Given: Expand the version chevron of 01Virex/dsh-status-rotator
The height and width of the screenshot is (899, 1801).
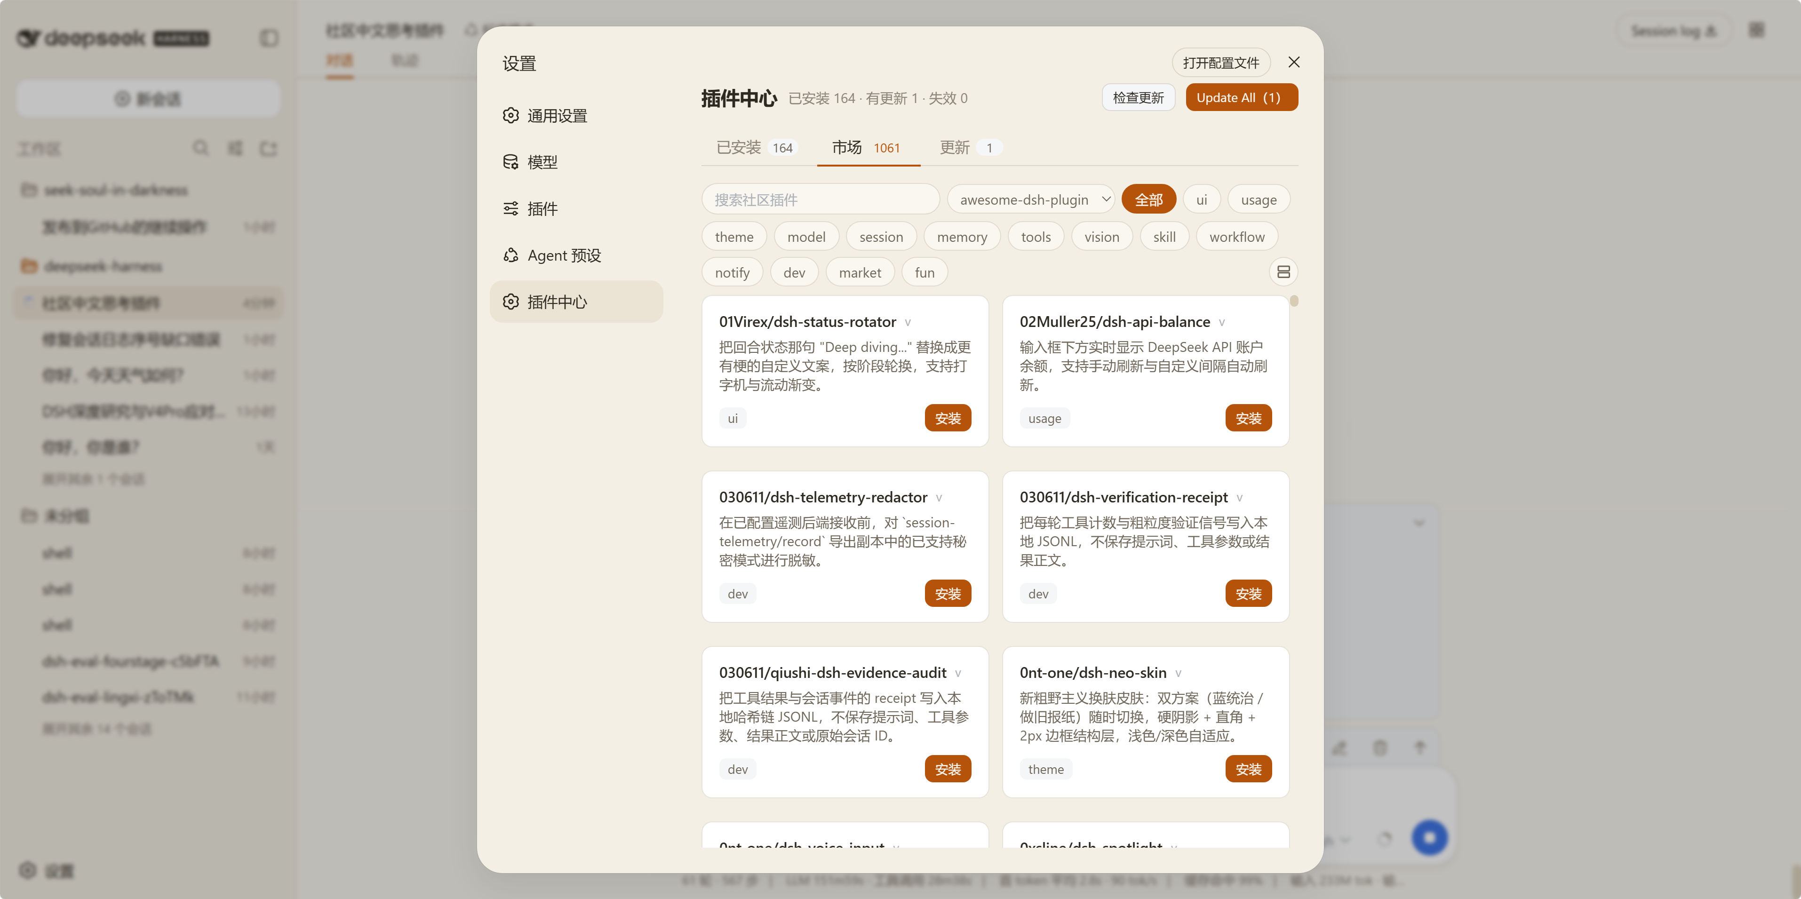Looking at the screenshot, I should click(x=908, y=322).
